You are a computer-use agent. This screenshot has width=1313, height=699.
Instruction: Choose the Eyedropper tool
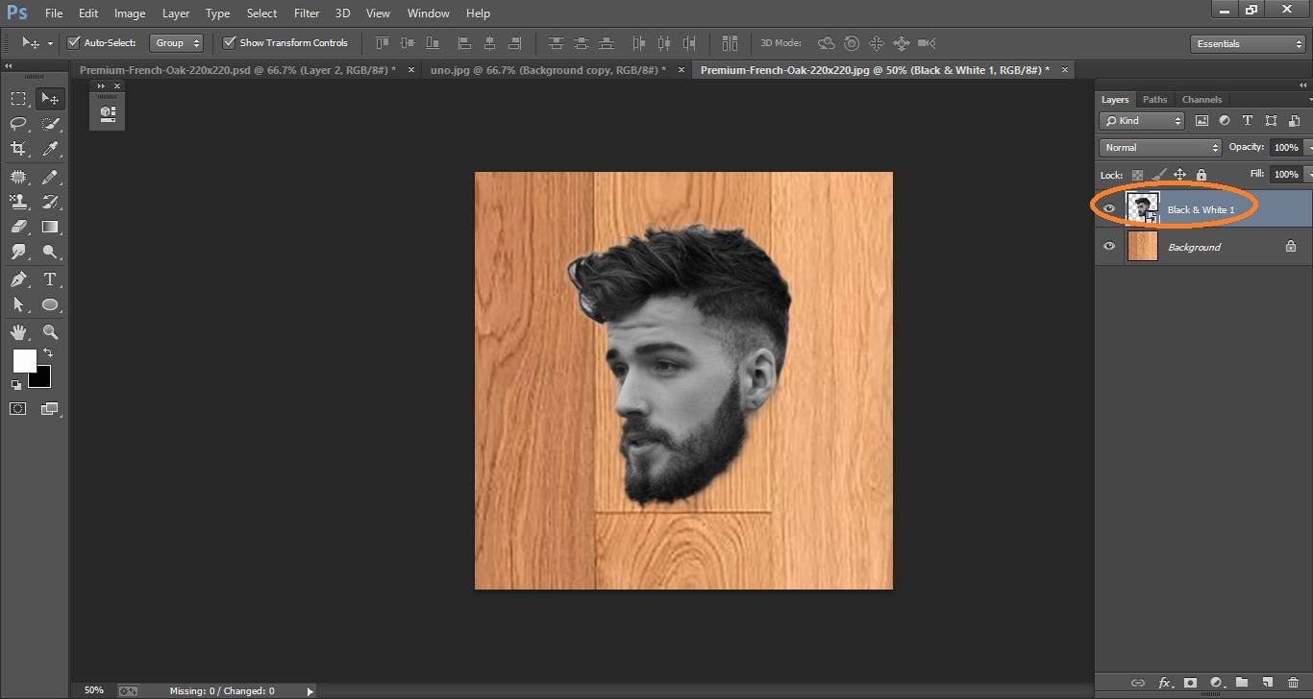click(49, 148)
